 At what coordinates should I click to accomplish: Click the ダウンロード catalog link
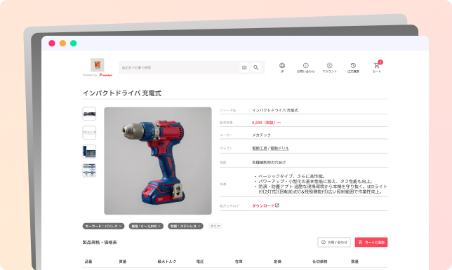(x=263, y=205)
